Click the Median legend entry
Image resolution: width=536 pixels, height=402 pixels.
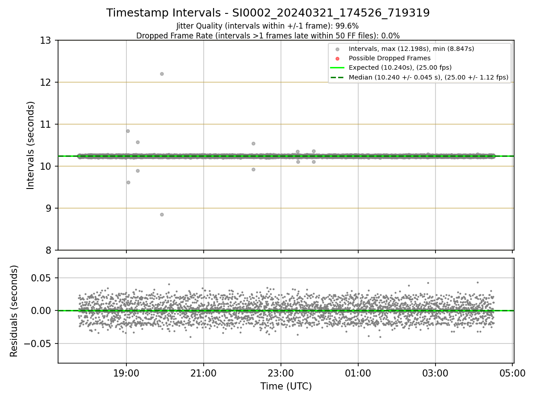[x=428, y=77]
